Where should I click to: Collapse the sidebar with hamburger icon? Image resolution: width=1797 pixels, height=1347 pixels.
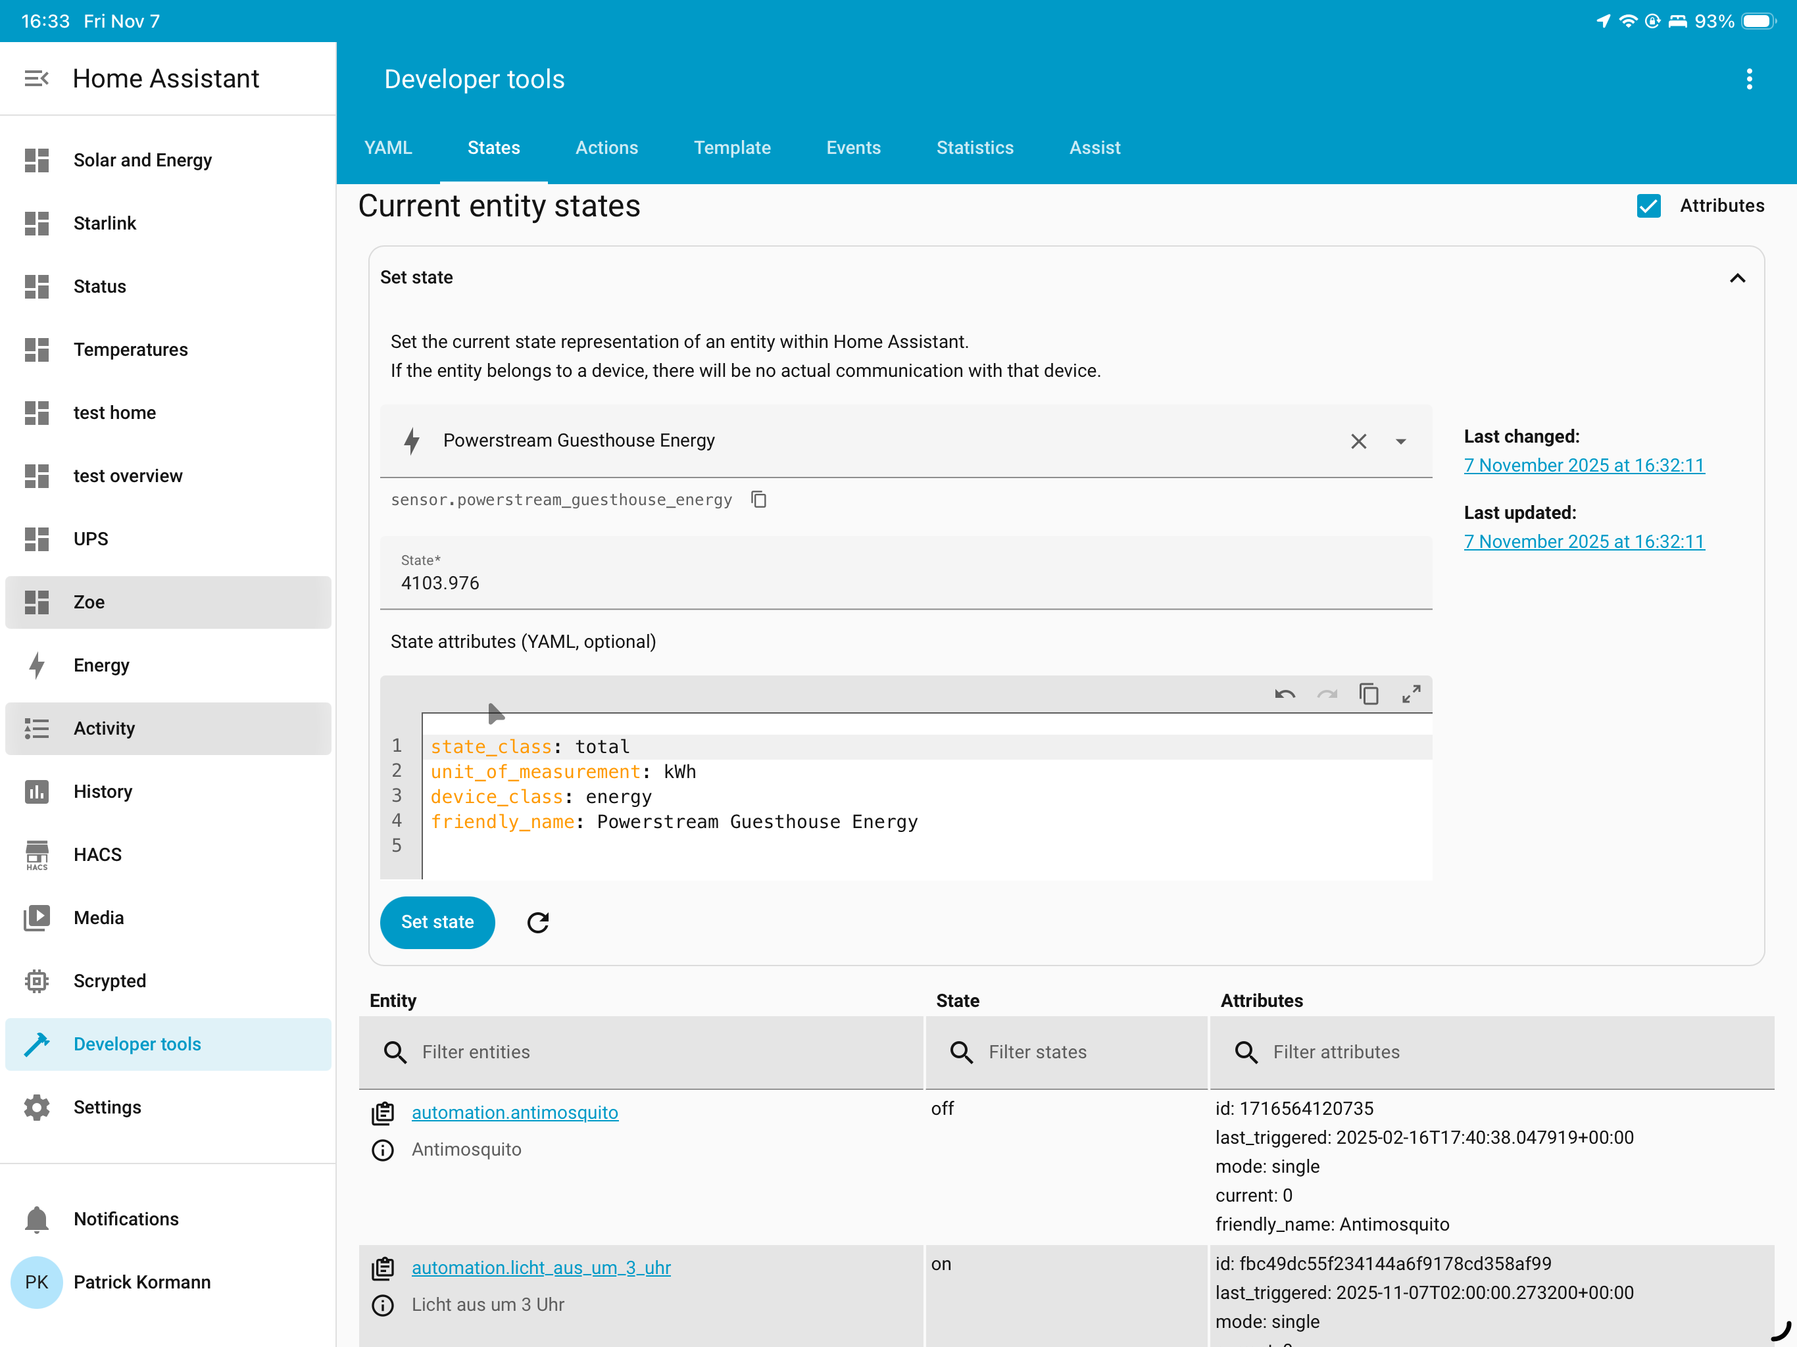[x=37, y=79]
